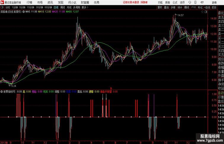Add stock with the +自选 button
This screenshot has width=224, height=144.
coord(207,7)
